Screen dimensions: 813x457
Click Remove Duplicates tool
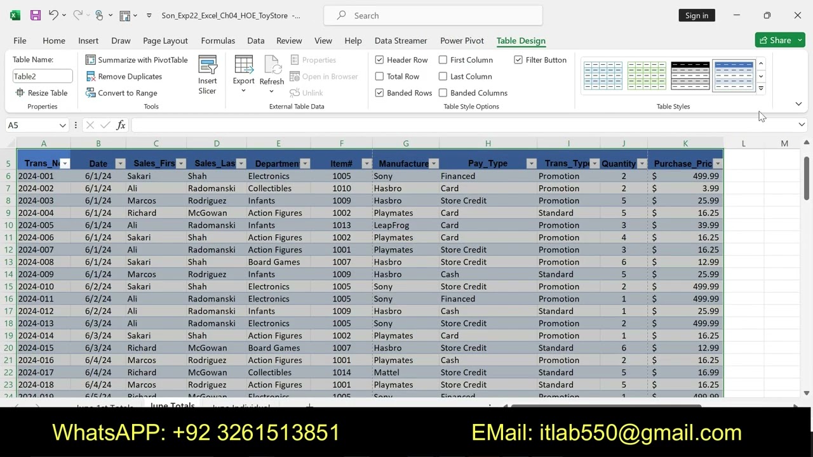pos(124,76)
